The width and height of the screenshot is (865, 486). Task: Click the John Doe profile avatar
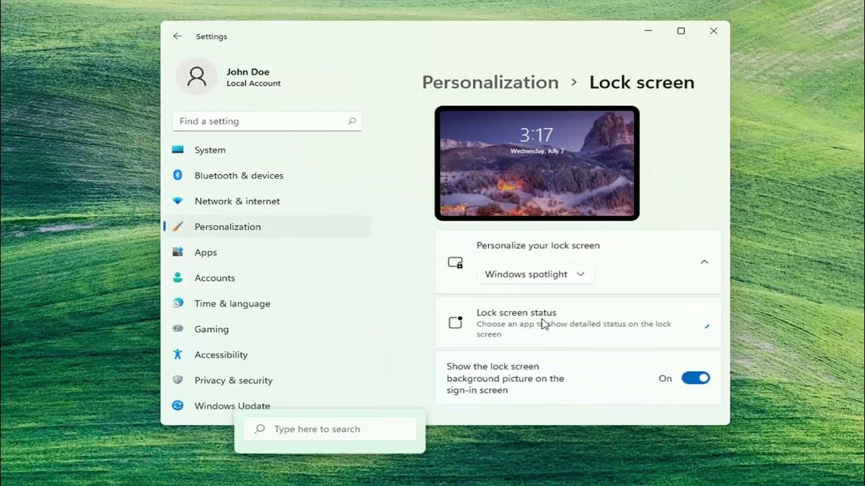pyautogui.click(x=197, y=76)
